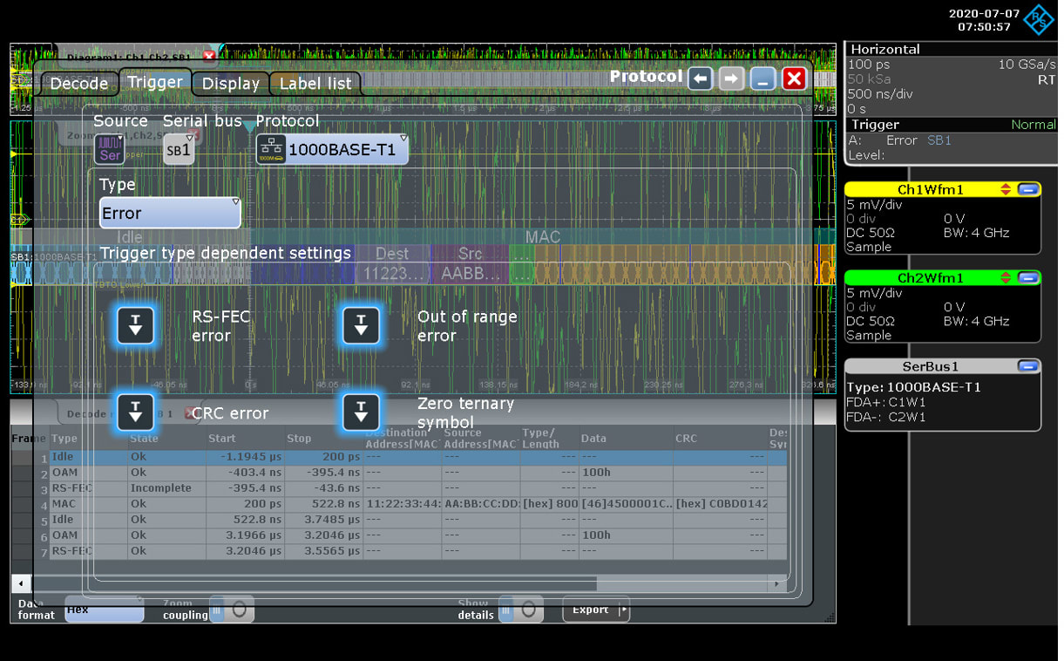Open the Type dropdown set to Error
The width and height of the screenshot is (1064, 661).
(x=170, y=213)
